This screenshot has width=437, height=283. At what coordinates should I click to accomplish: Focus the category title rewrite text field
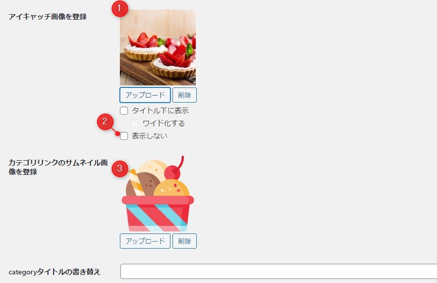click(279, 271)
